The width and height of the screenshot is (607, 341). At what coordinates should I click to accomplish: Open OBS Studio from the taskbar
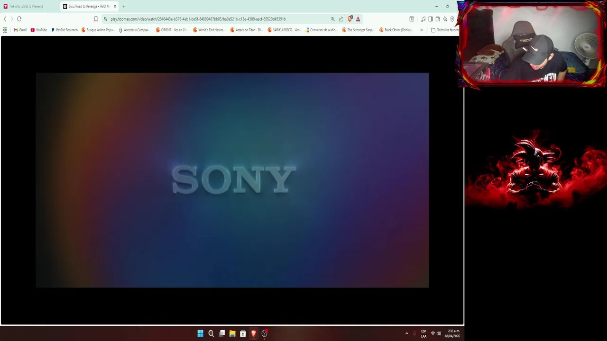tap(265, 333)
